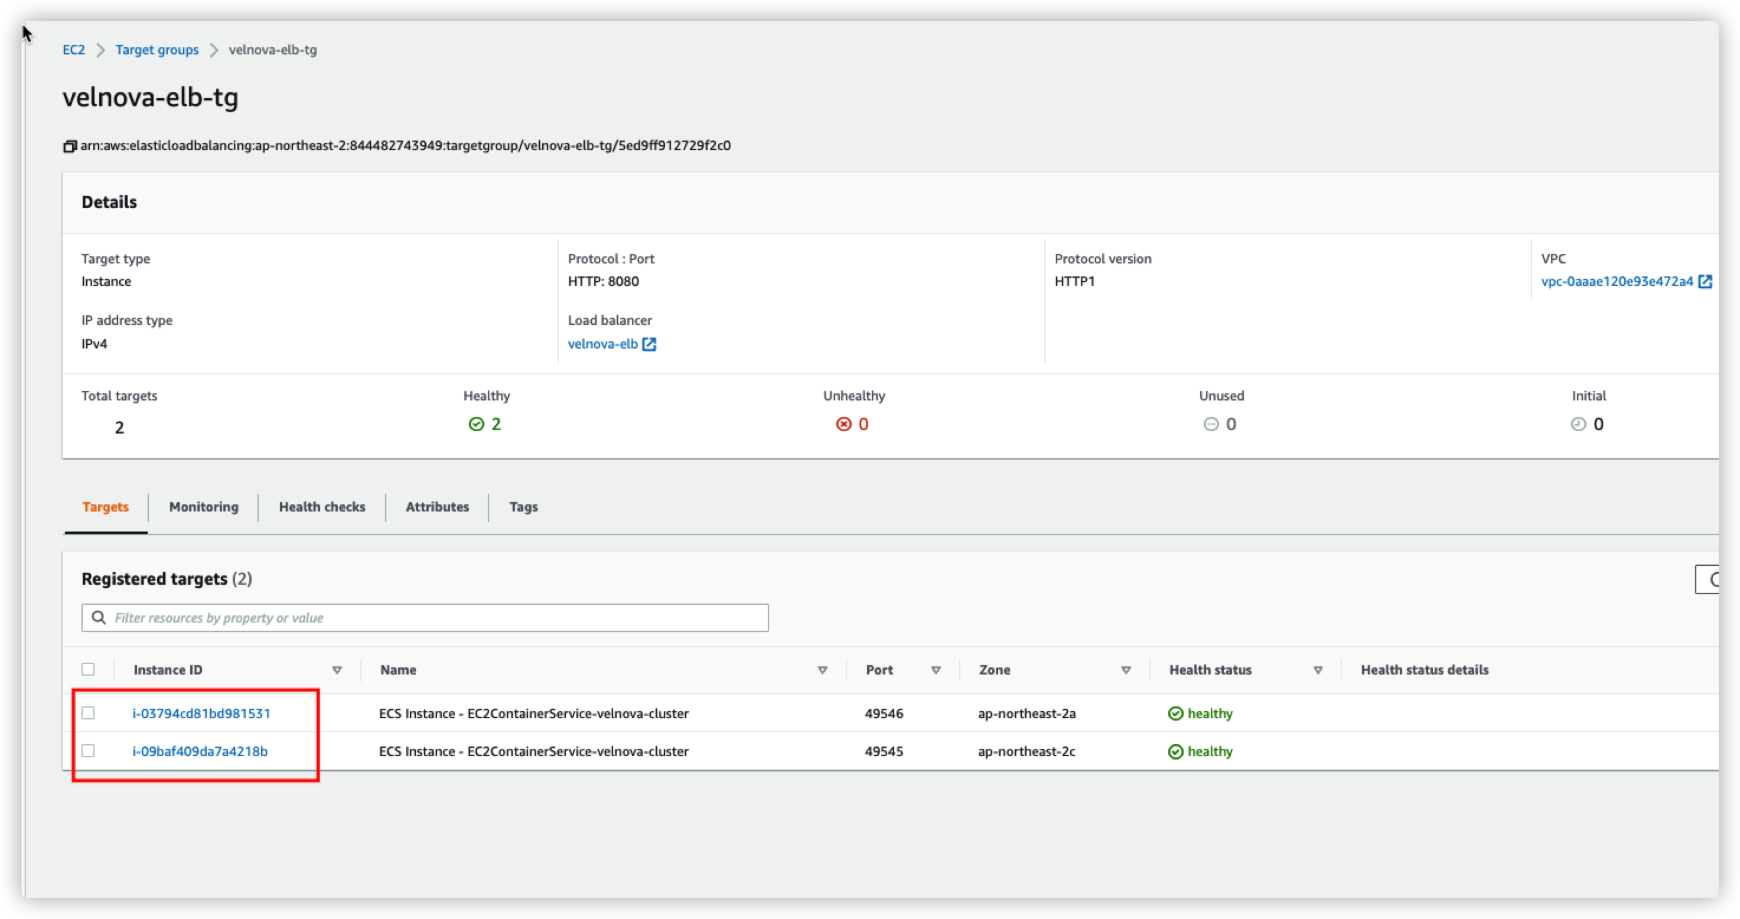Click the green Healthy count check icon
Screen dimensions: 1740x919
coord(476,424)
